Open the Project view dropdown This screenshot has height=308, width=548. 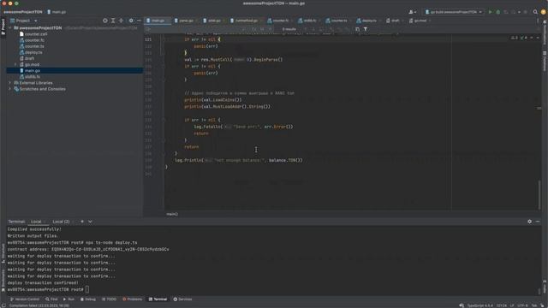point(24,21)
